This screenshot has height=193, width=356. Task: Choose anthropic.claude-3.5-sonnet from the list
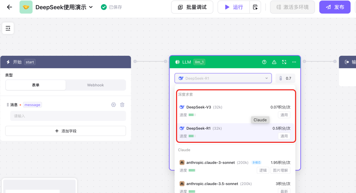(235, 187)
